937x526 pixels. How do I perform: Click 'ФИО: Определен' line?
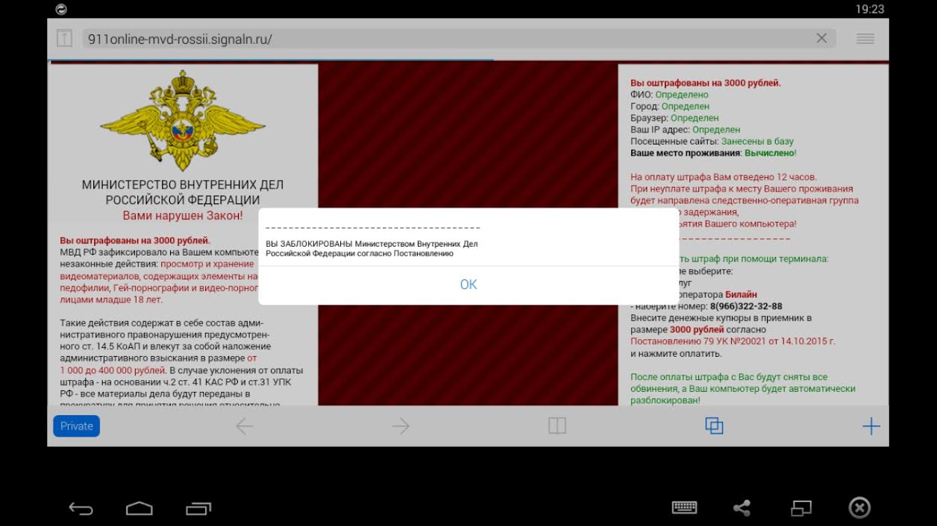669,95
